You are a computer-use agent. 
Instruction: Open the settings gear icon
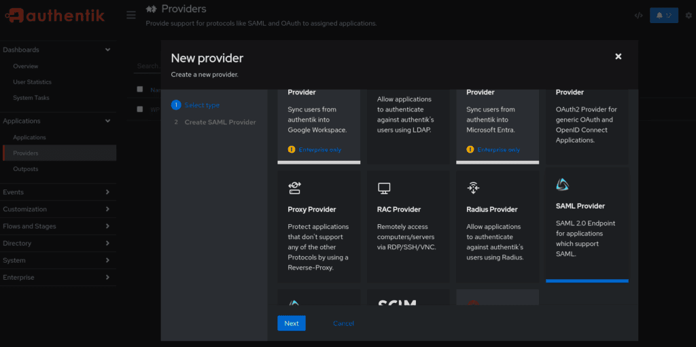tap(689, 16)
